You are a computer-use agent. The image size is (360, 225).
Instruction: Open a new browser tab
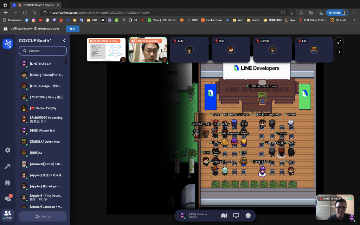65,5
